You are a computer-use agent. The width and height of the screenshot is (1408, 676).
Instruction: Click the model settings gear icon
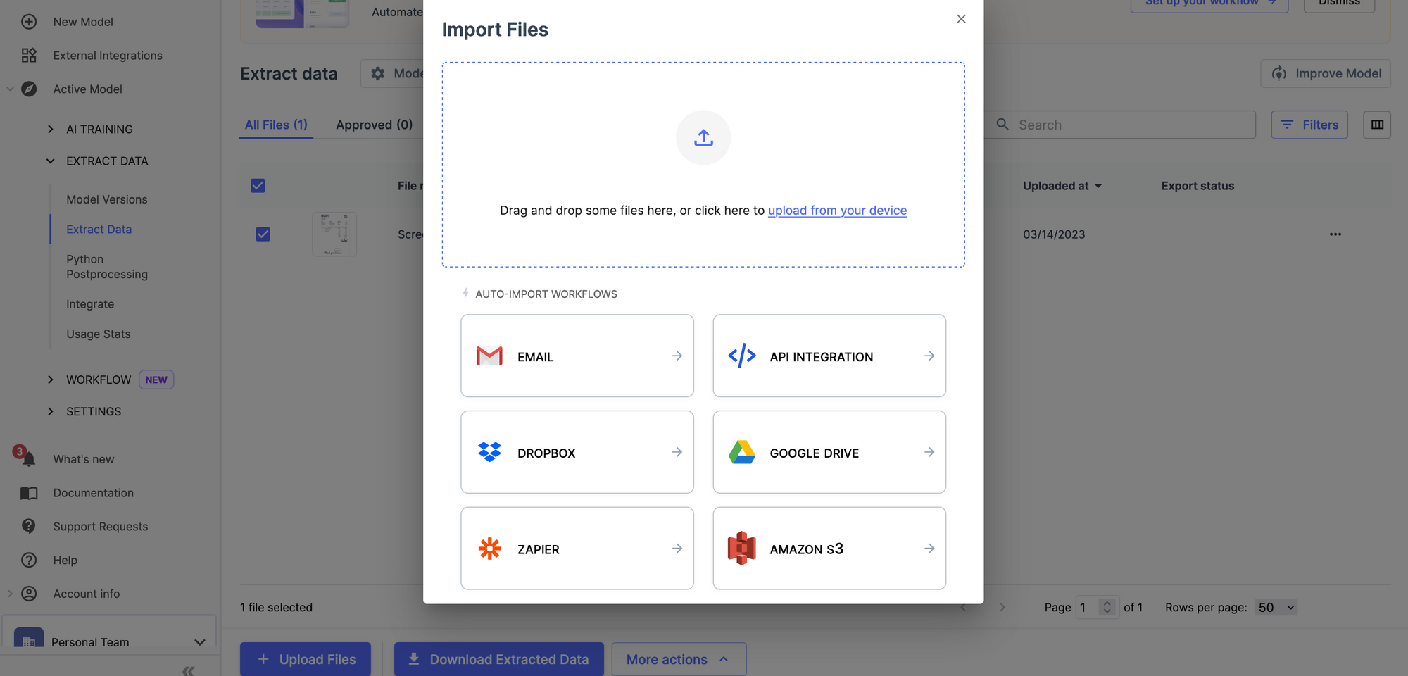pos(378,73)
